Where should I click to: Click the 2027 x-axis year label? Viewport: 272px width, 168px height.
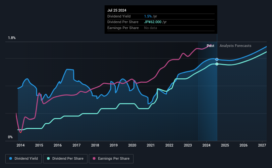(x=262, y=145)
